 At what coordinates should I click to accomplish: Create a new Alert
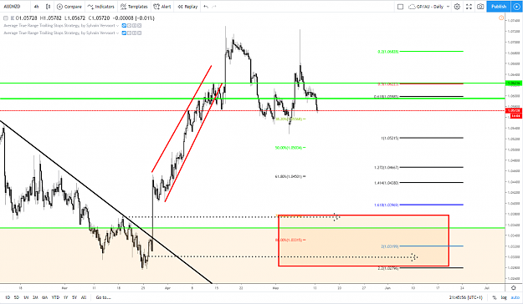[x=162, y=7]
